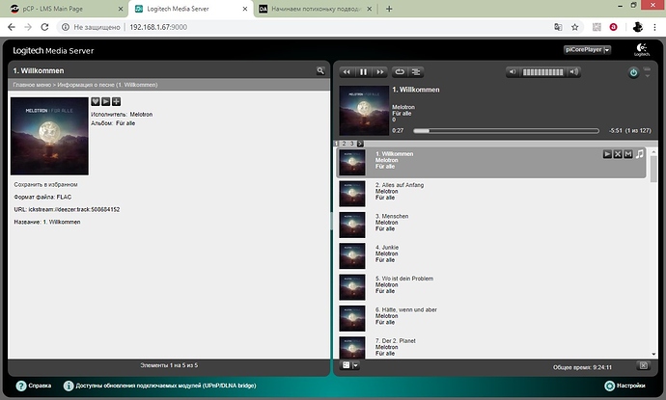The height and width of the screenshot is (400, 666).
Task: Close the Logitech Media Server browser tab
Action: [x=245, y=9]
